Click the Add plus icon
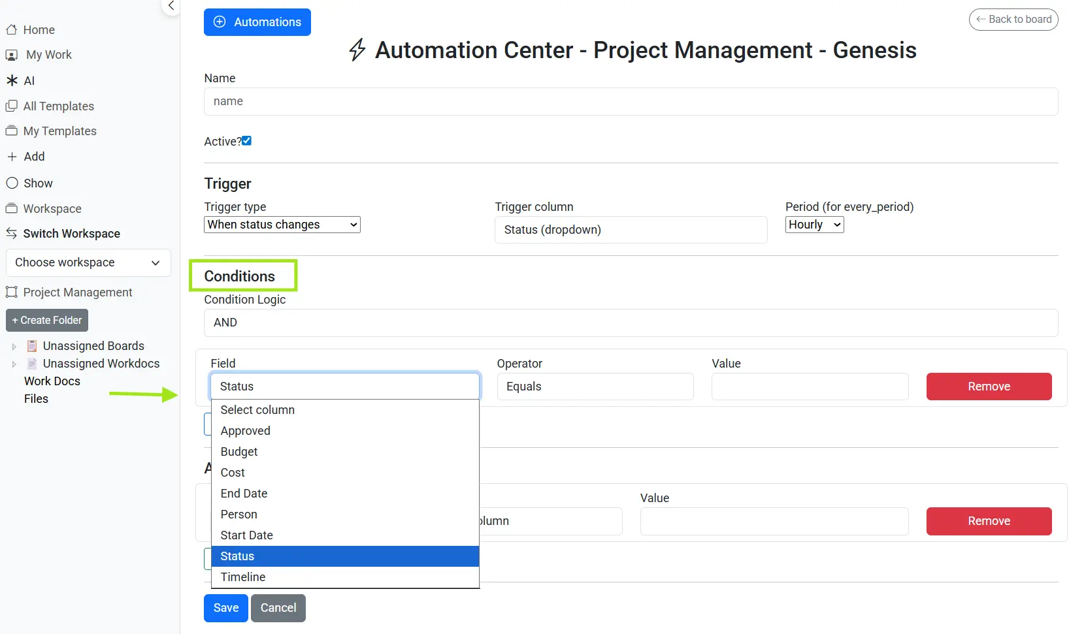This screenshot has height=634, width=1069. (12, 157)
